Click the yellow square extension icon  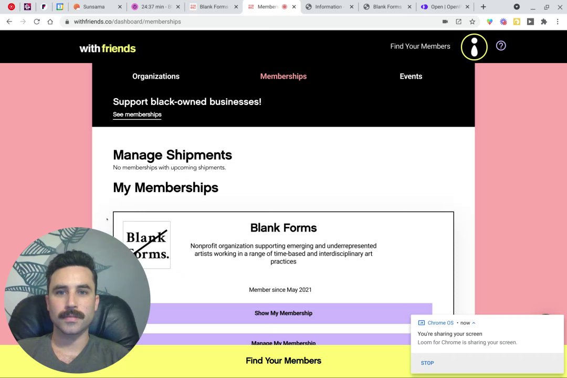pos(517,22)
